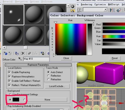The image size is (125, 110).
Task: Click the purple box in viewport
Action: (109, 74)
